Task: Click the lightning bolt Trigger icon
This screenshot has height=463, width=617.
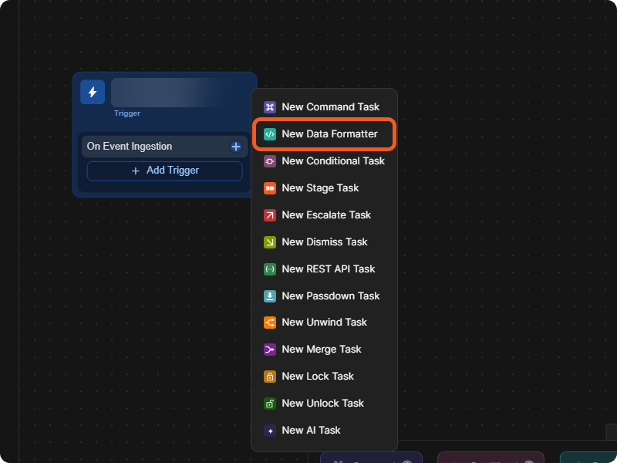Action: [x=93, y=92]
